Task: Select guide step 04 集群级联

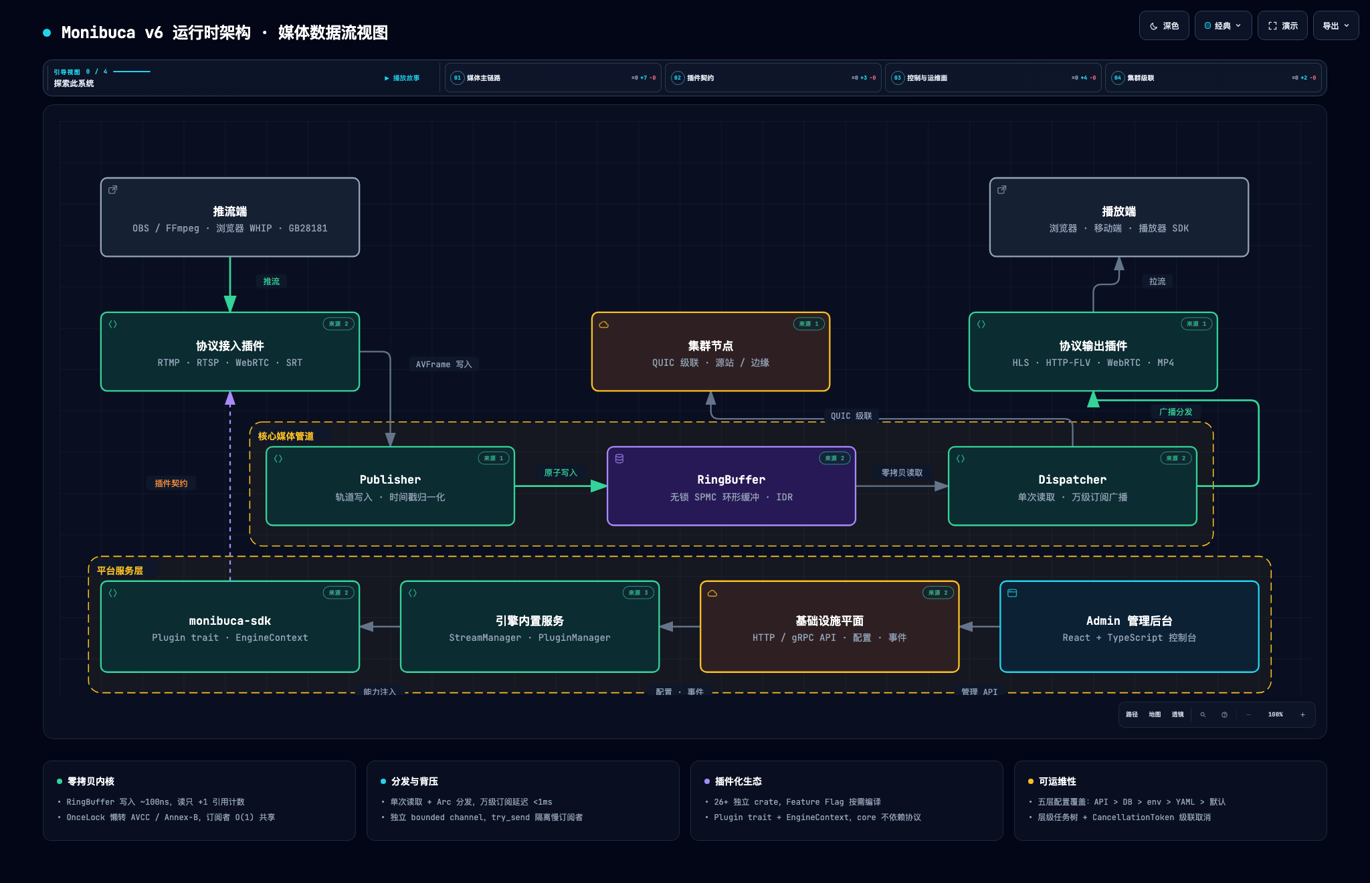Action: pyautogui.click(x=1213, y=78)
